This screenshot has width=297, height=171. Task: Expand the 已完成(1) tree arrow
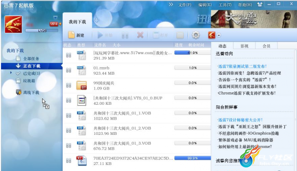11,73
